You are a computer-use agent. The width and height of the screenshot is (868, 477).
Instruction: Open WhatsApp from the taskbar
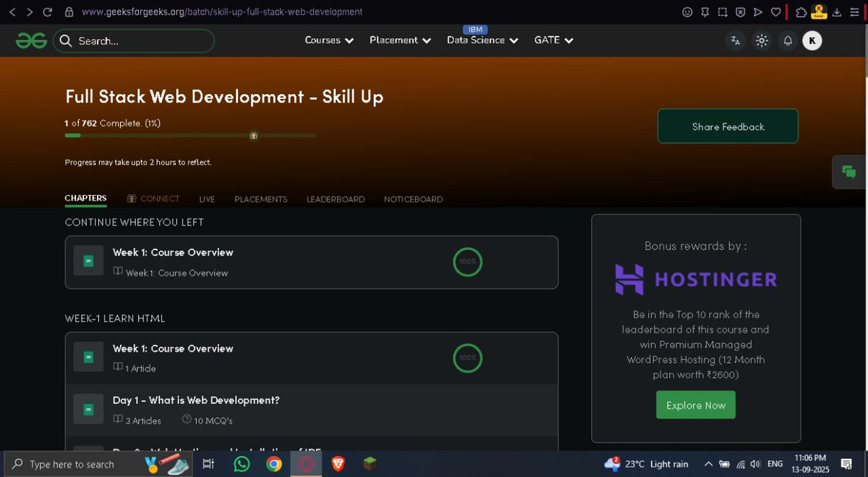point(242,464)
